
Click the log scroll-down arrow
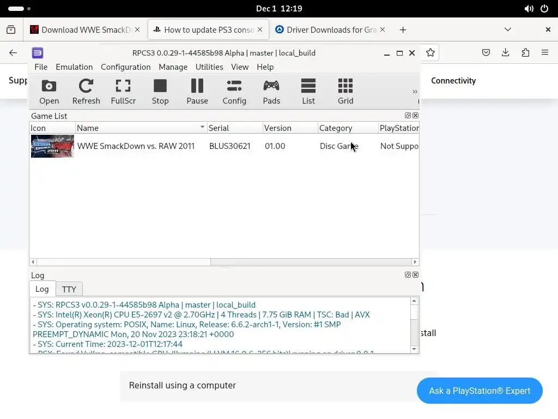pos(414,349)
